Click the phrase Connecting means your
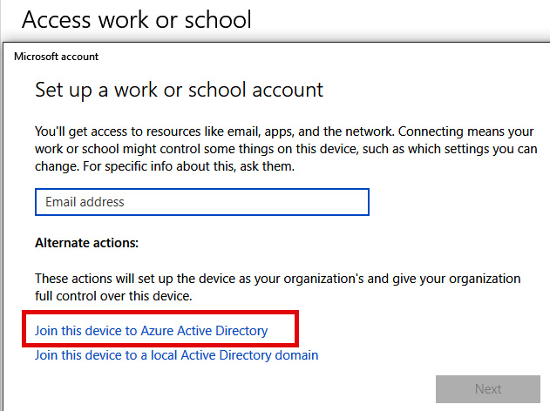Screen dimensions: 550x411 pyautogui.click(x=465, y=131)
